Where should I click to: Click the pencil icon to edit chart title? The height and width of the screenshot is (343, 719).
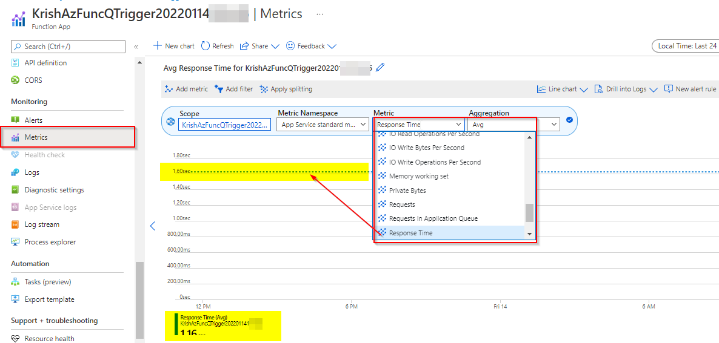[380, 68]
